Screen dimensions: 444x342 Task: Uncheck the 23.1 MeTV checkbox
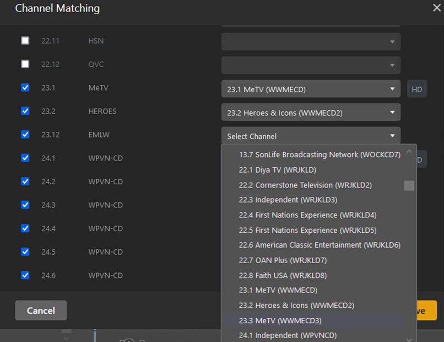click(x=25, y=87)
